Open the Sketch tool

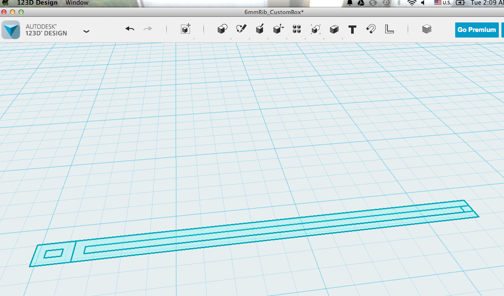coord(241,29)
